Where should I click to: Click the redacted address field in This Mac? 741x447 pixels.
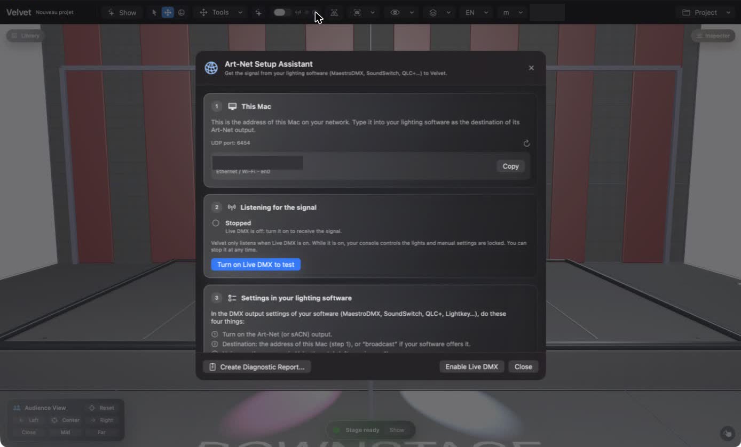pos(258,163)
